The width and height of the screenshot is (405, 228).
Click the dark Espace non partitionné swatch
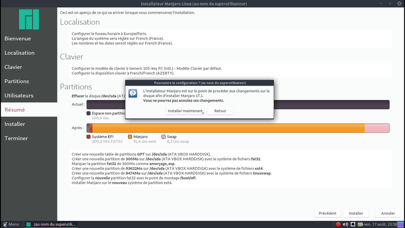pyautogui.click(x=89, y=113)
